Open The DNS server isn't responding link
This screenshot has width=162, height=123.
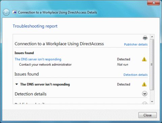(x=38, y=59)
